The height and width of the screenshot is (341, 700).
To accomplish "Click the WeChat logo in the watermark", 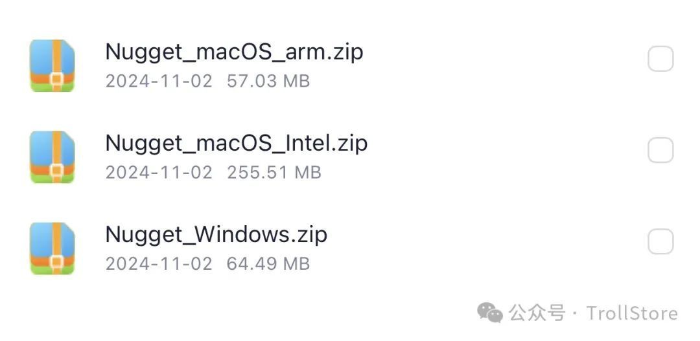I will [490, 314].
